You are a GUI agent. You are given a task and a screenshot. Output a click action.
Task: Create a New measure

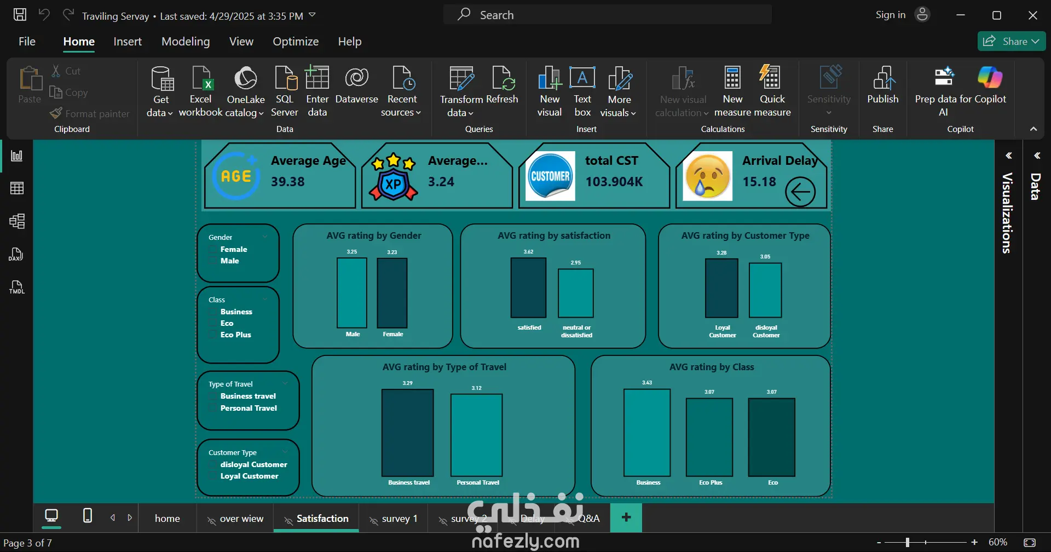(x=732, y=91)
